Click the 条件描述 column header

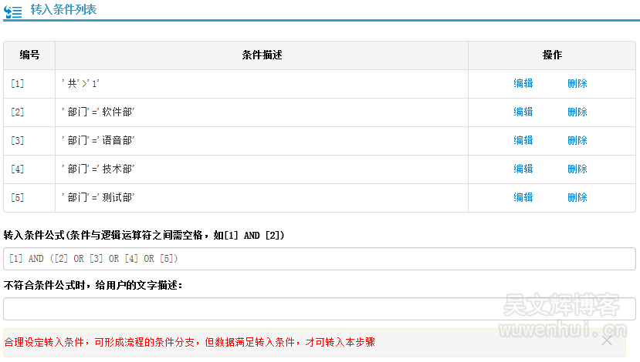[262, 55]
